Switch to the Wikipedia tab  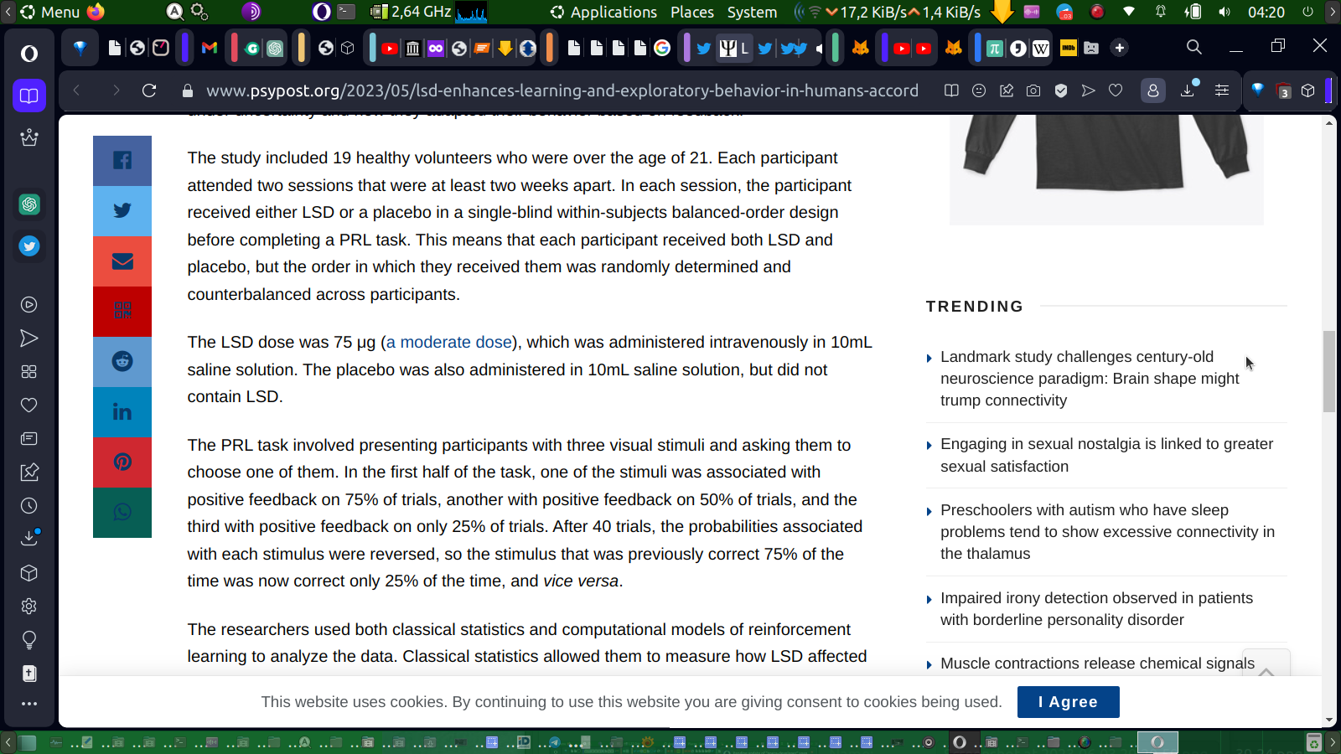point(1041,48)
